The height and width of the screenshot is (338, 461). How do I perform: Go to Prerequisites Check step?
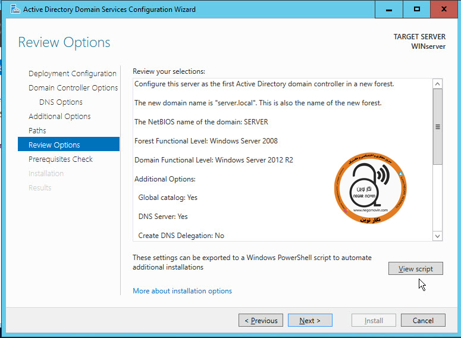(61, 159)
